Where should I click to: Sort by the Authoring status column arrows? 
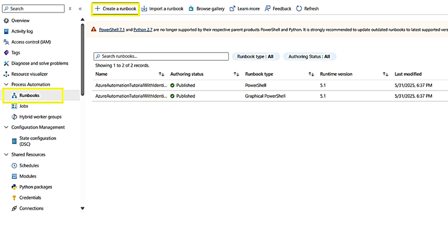(237, 74)
